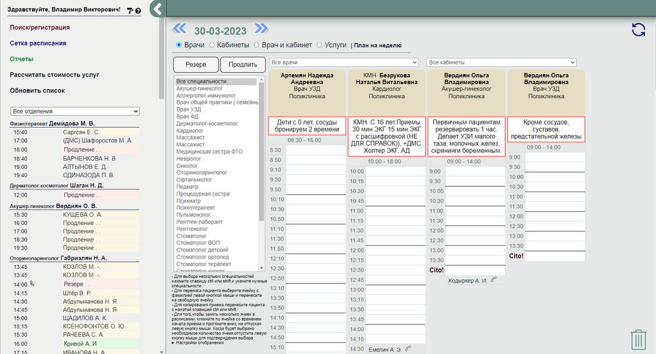Open the question mark help icon
Viewport: 656px width, 354px height.
point(138,11)
